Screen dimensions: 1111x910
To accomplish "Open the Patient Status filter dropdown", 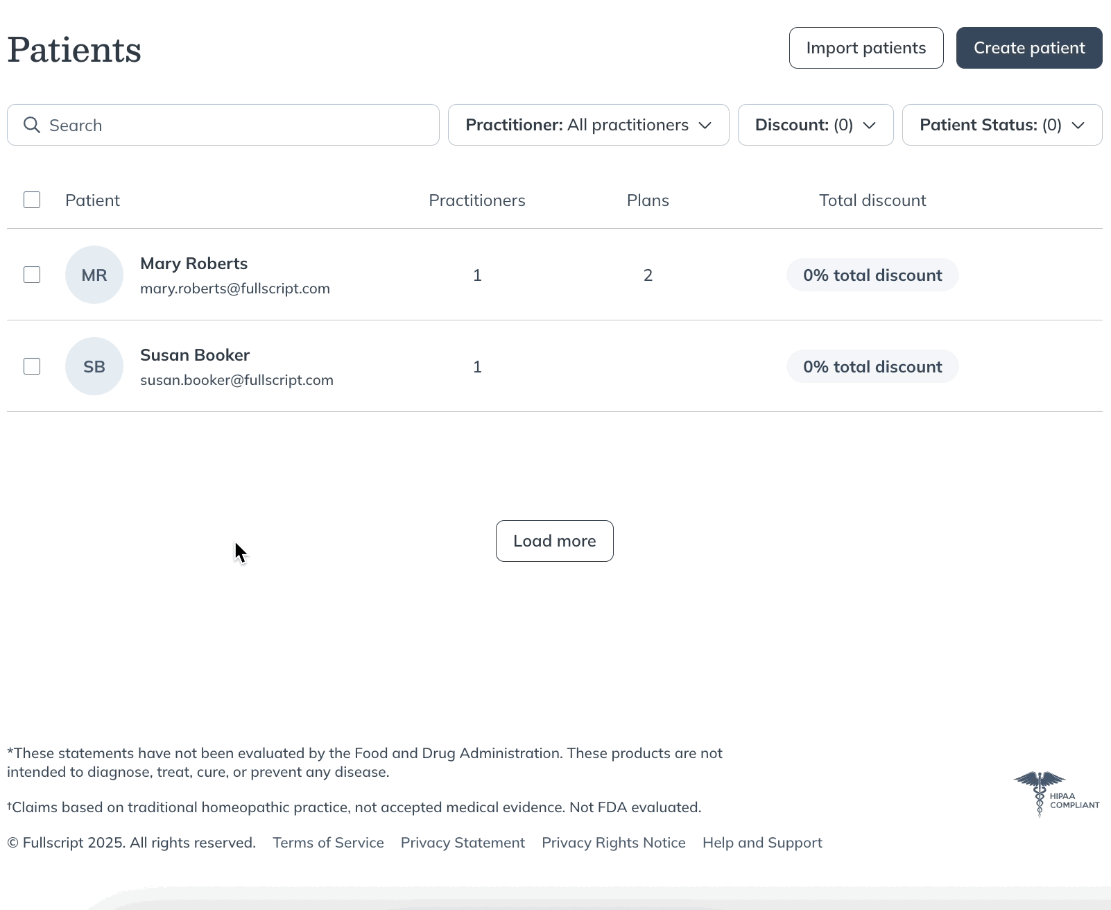I will tap(1002, 125).
